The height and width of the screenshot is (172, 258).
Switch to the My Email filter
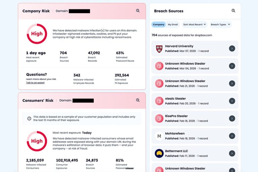point(173,25)
